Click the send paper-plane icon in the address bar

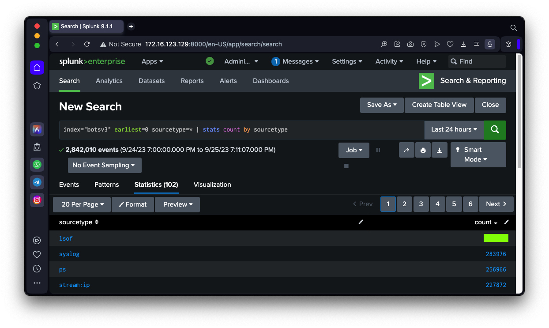(x=437, y=44)
